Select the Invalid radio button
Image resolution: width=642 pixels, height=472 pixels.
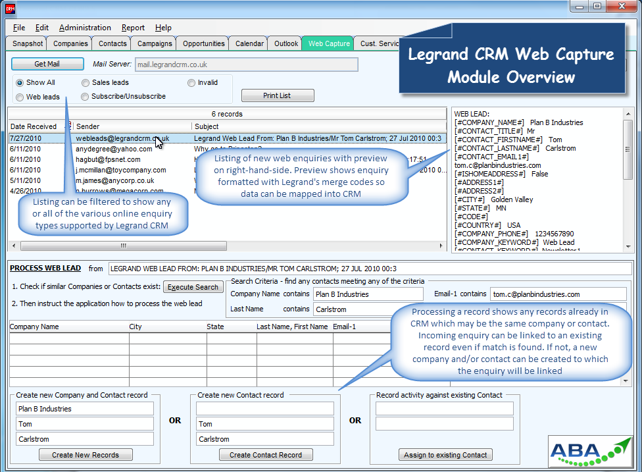click(191, 83)
